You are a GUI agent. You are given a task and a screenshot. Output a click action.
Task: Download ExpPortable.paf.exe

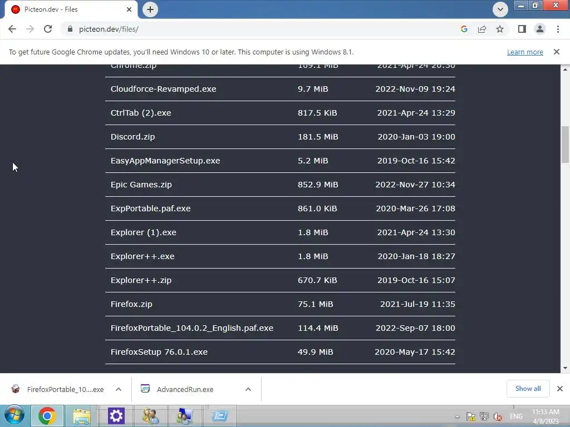150,209
